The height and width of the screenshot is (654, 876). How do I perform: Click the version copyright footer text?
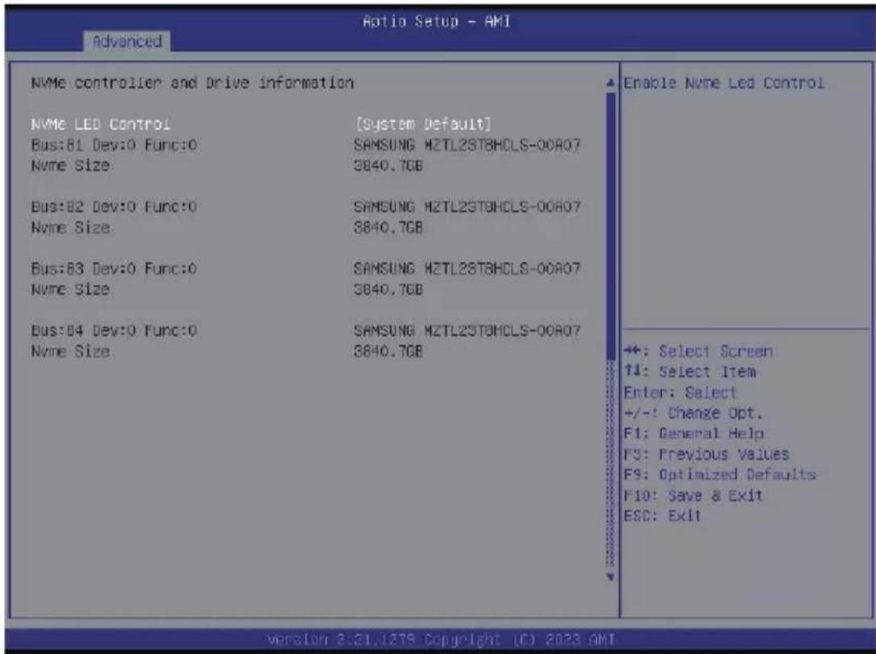[x=441, y=640]
